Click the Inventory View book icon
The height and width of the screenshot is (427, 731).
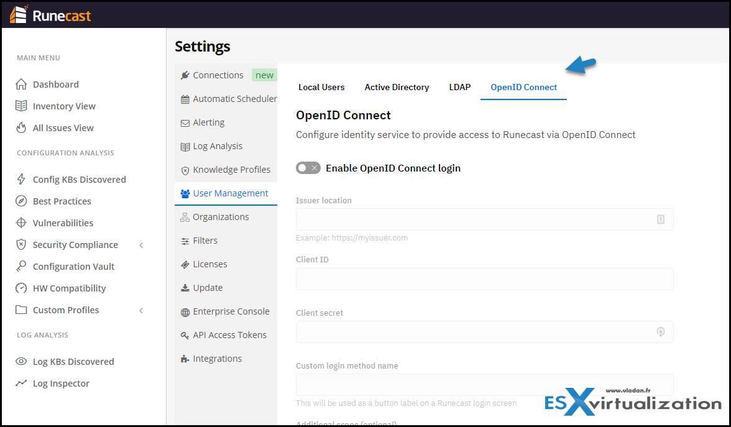coord(21,106)
